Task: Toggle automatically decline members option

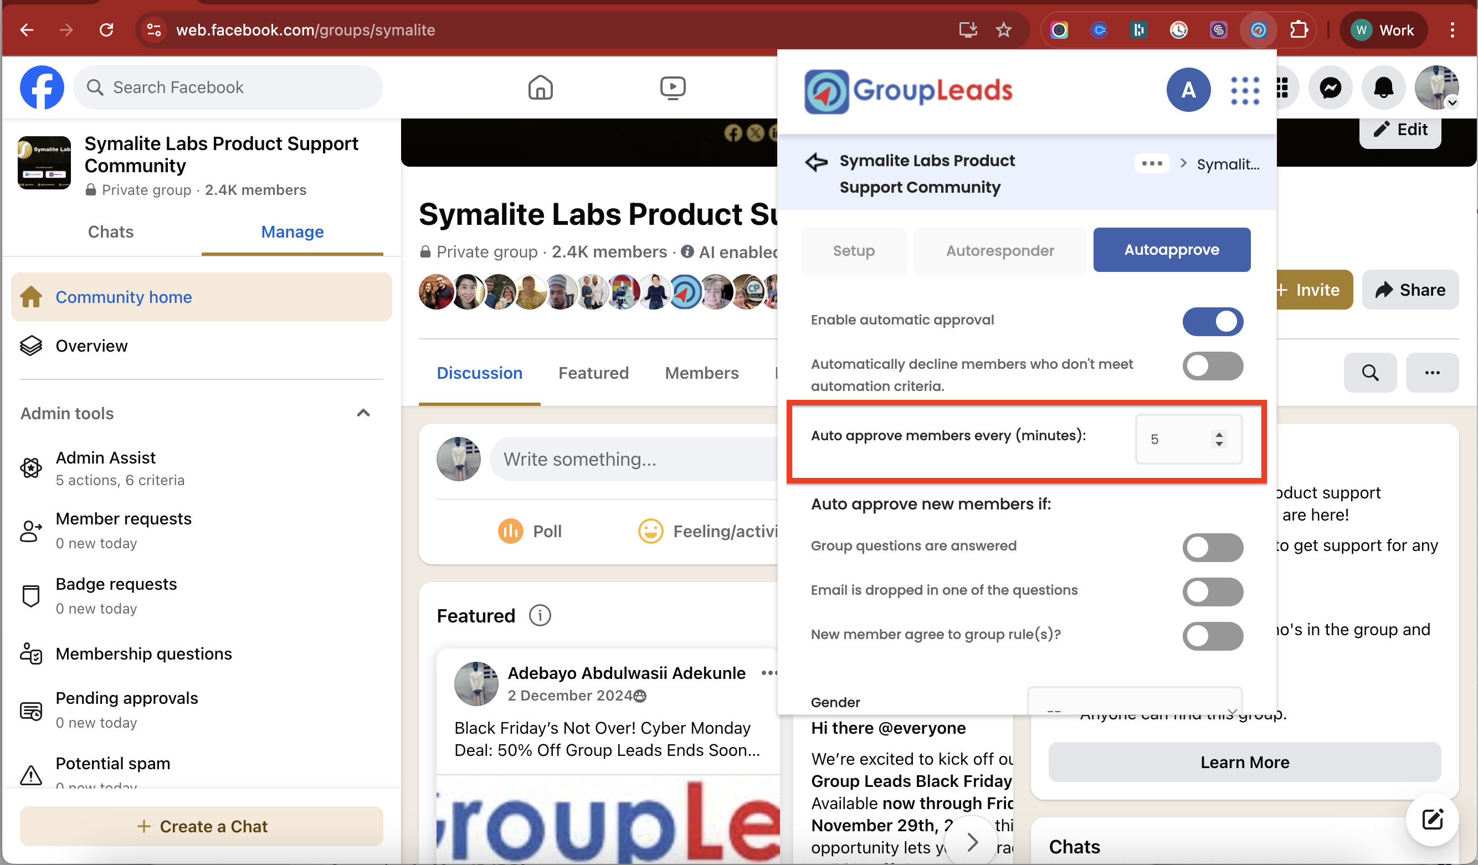Action: coord(1212,366)
